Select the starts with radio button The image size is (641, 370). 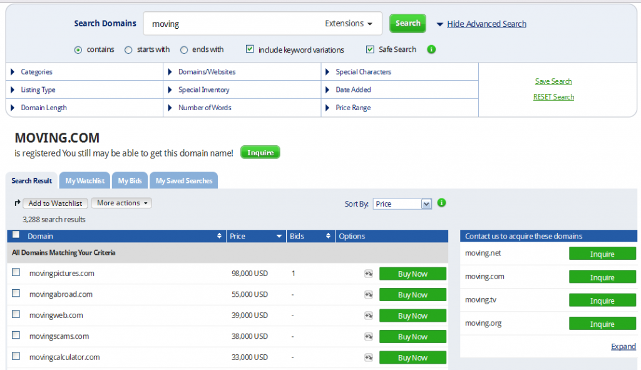128,49
